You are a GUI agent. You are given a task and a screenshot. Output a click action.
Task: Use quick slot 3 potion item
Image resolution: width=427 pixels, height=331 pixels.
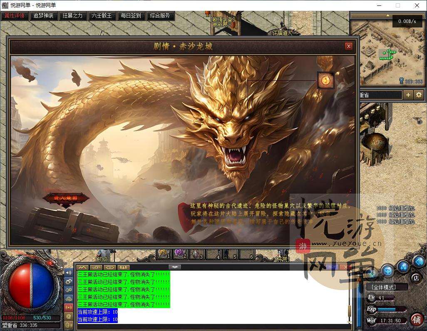tap(196, 254)
